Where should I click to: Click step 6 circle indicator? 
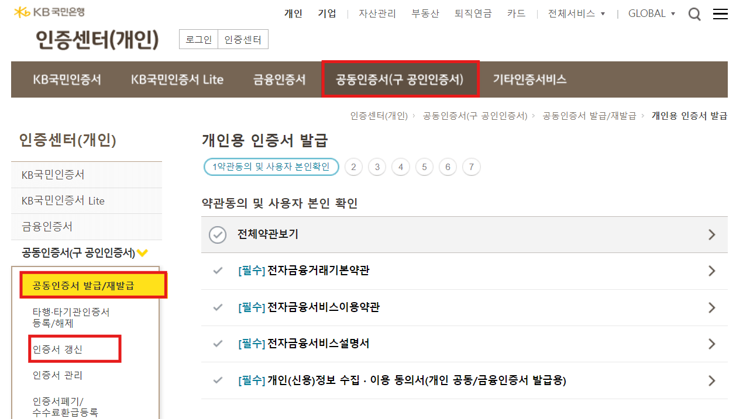[x=448, y=167]
